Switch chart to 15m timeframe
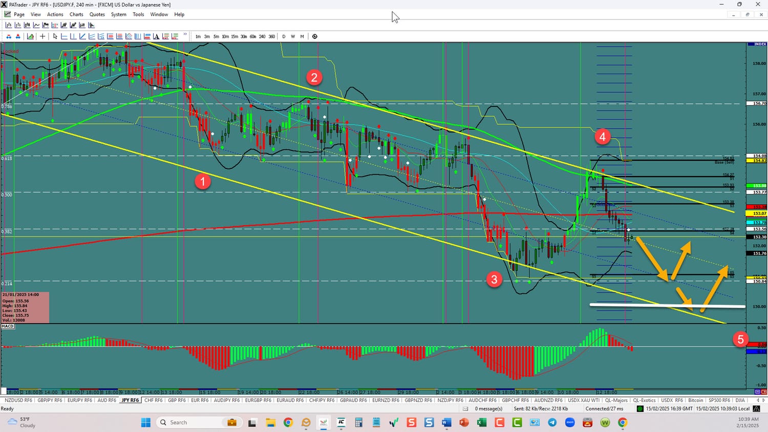Viewport: 768px width, 432px height. [x=234, y=36]
